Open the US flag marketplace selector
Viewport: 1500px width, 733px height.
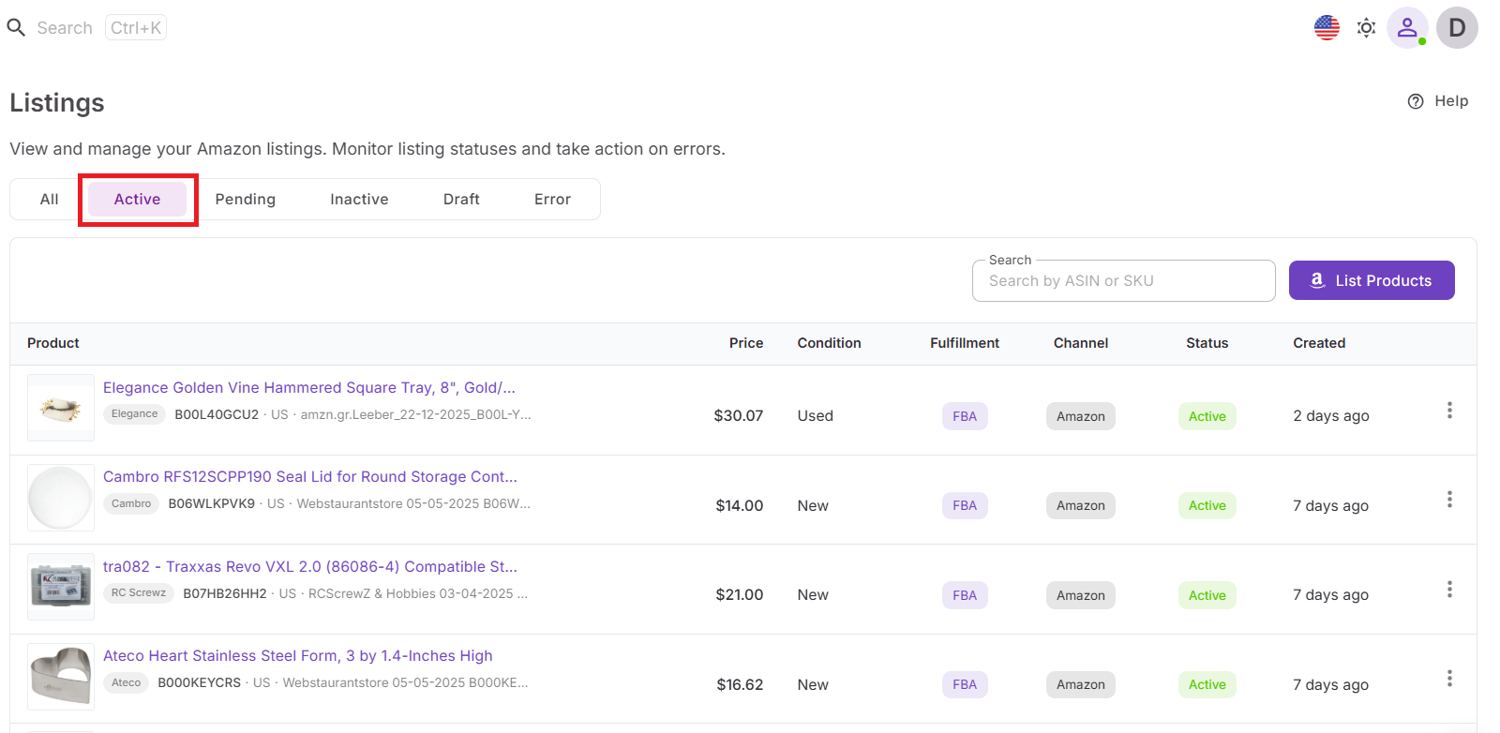point(1327,28)
